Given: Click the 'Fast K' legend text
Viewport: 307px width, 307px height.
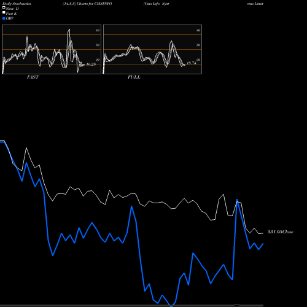Looking at the screenshot, I should click(x=12, y=14).
